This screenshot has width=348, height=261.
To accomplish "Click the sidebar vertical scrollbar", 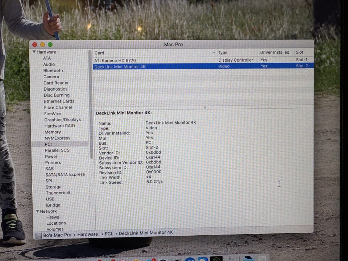I will pos(90,104).
